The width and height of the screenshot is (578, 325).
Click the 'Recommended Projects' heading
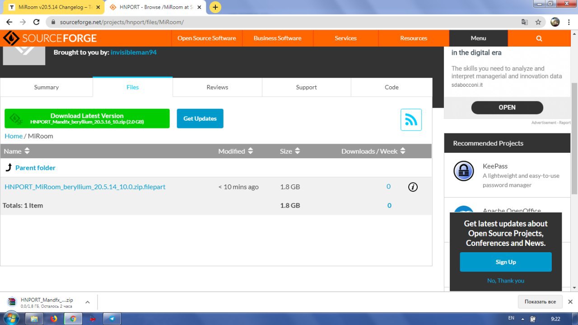488,143
